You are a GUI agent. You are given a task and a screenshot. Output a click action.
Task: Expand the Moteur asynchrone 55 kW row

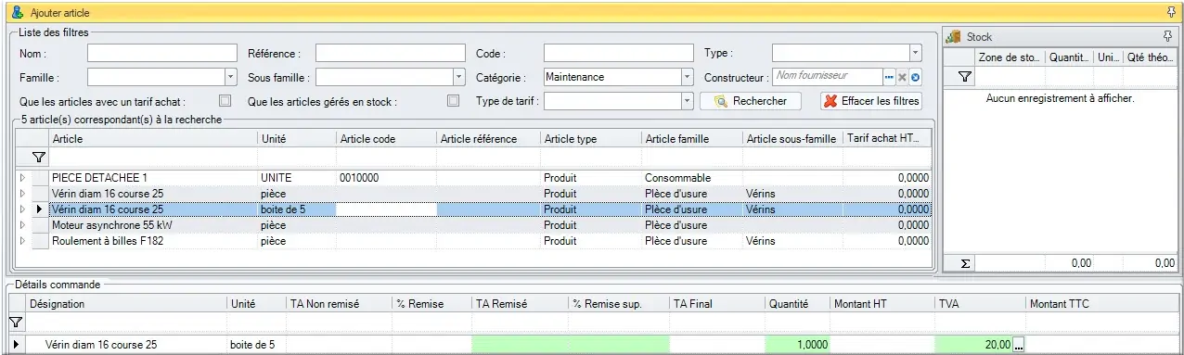(22, 225)
